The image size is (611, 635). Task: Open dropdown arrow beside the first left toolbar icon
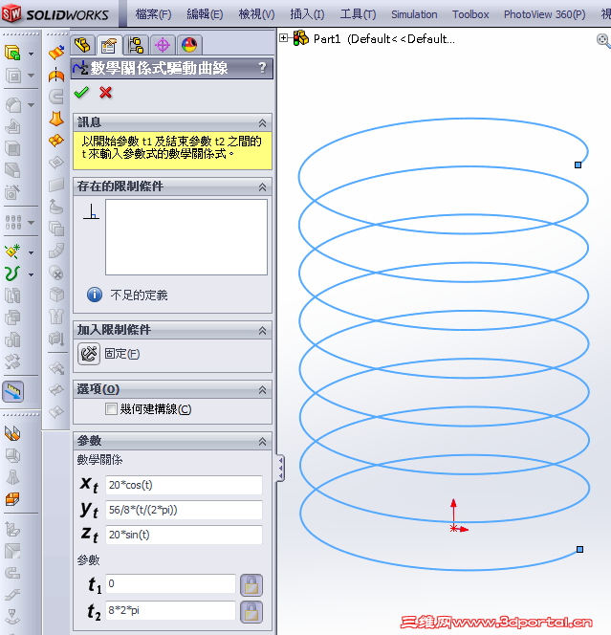coord(31,54)
